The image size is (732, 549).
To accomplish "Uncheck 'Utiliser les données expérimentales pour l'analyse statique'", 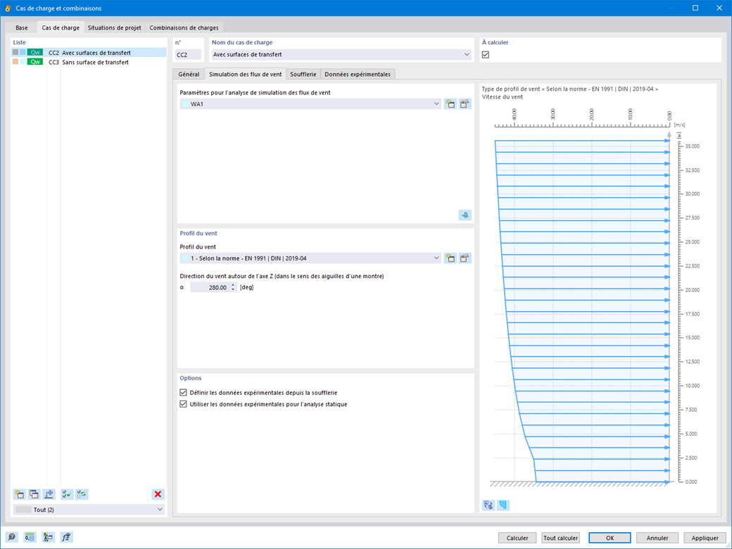I will [x=183, y=404].
